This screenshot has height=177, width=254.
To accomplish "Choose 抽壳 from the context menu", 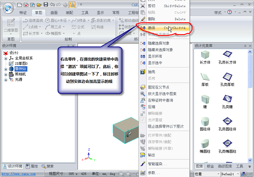I will pos(164,72).
